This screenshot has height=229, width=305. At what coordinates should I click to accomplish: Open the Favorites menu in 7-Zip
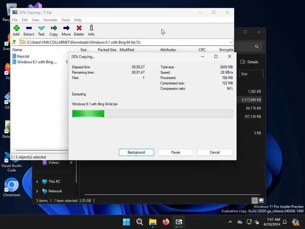(50, 20)
